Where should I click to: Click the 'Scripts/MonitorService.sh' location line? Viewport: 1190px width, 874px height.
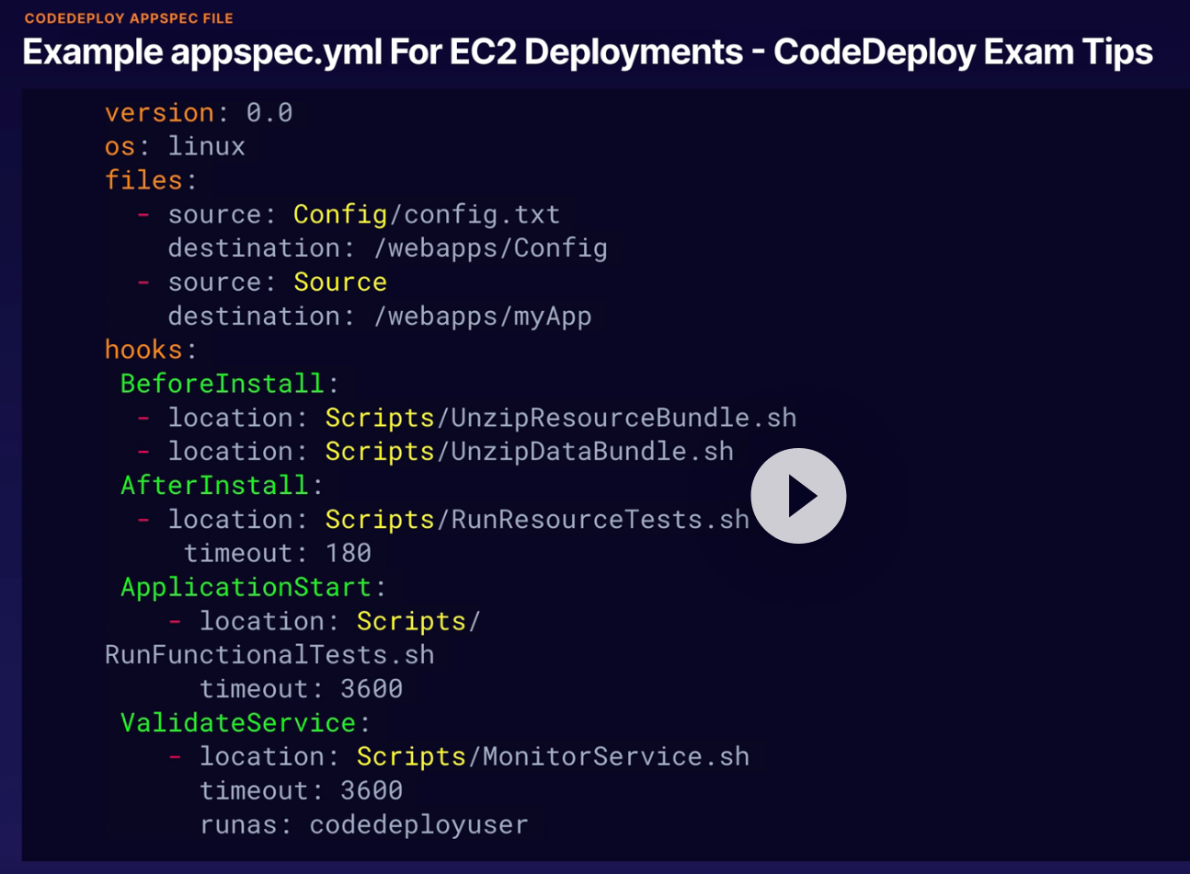pos(459,756)
